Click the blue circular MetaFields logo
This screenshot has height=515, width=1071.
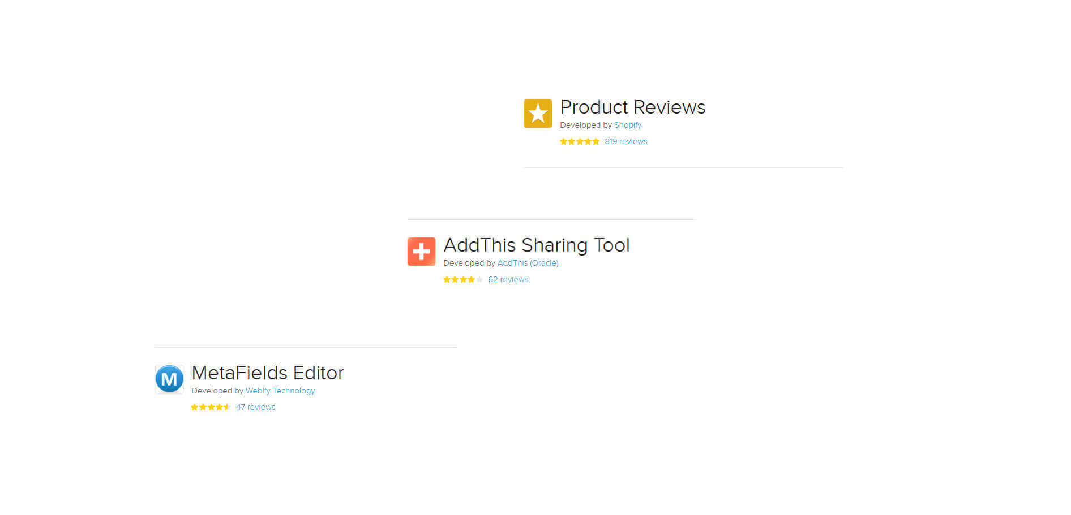pyautogui.click(x=169, y=378)
